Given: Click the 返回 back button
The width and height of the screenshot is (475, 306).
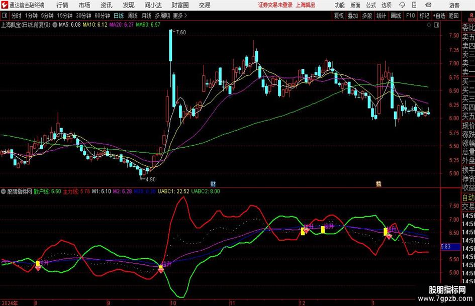Looking at the screenshot, I should point(453,16).
